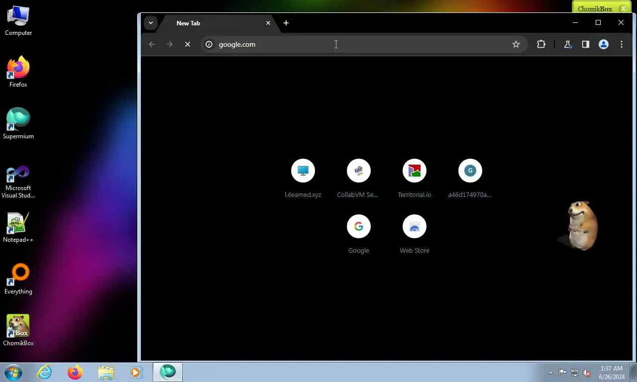
Task: Open the a46d174970a... shortcut
Action: tap(470, 179)
